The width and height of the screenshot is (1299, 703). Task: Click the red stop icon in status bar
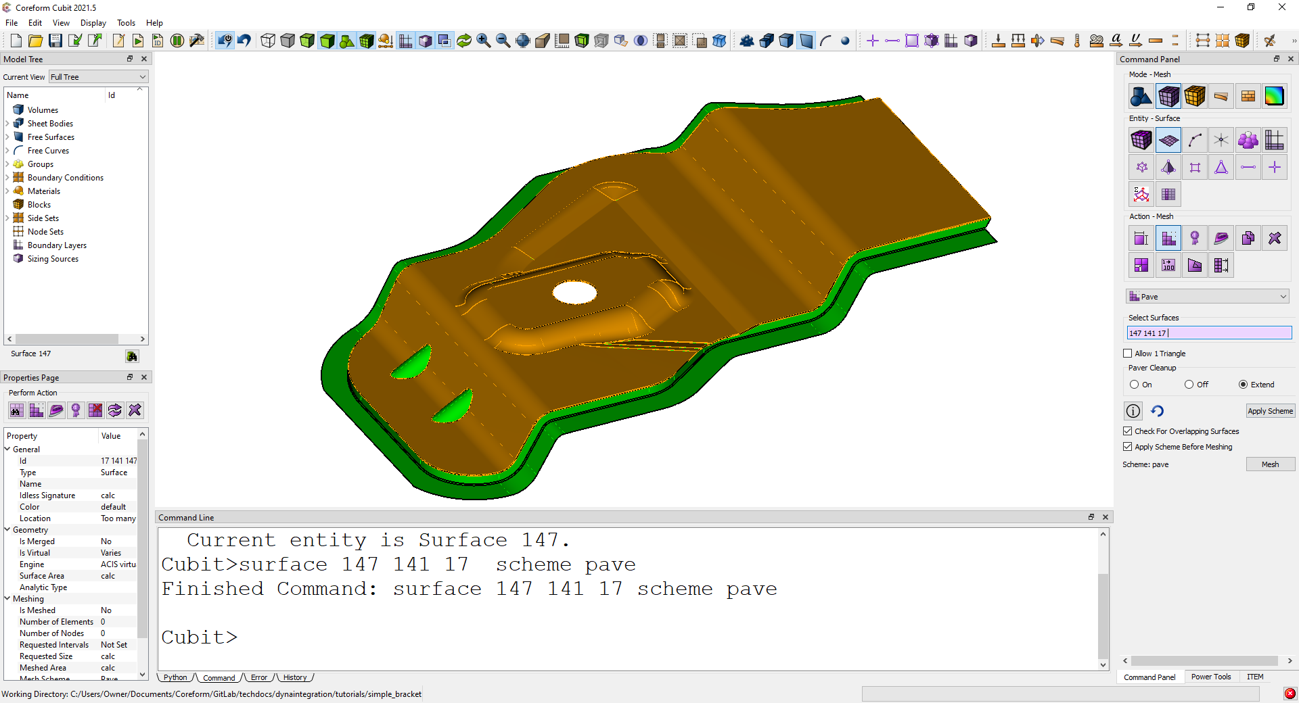tap(1290, 694)
